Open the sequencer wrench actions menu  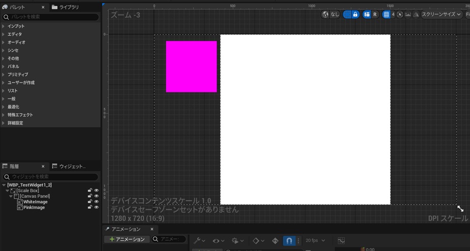coord(199,240)
